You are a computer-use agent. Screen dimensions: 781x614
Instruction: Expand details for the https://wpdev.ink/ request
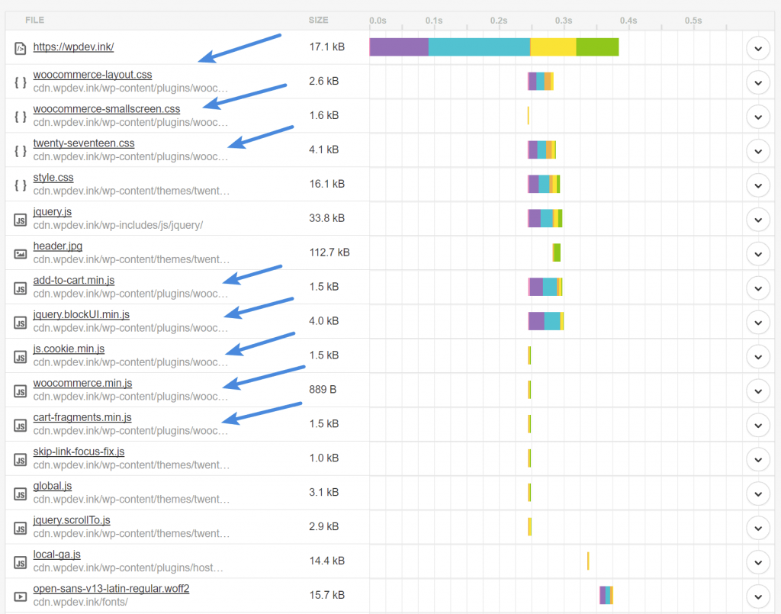(x=757, y=48)
